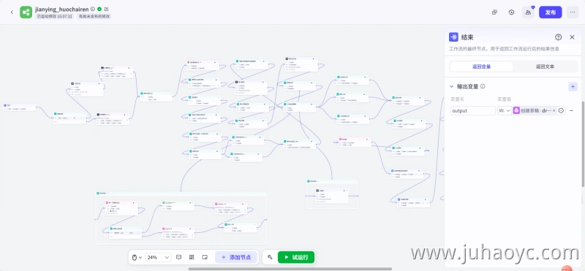Toggle the minimap icon in bottom toolbar
This screenshot has width=585, height=271.
pos(205,257)
